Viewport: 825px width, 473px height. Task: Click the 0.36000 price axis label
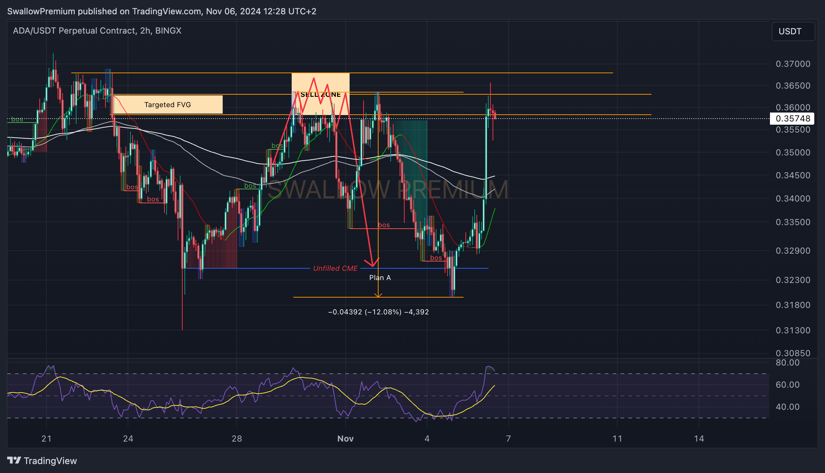tap(793, 108)
